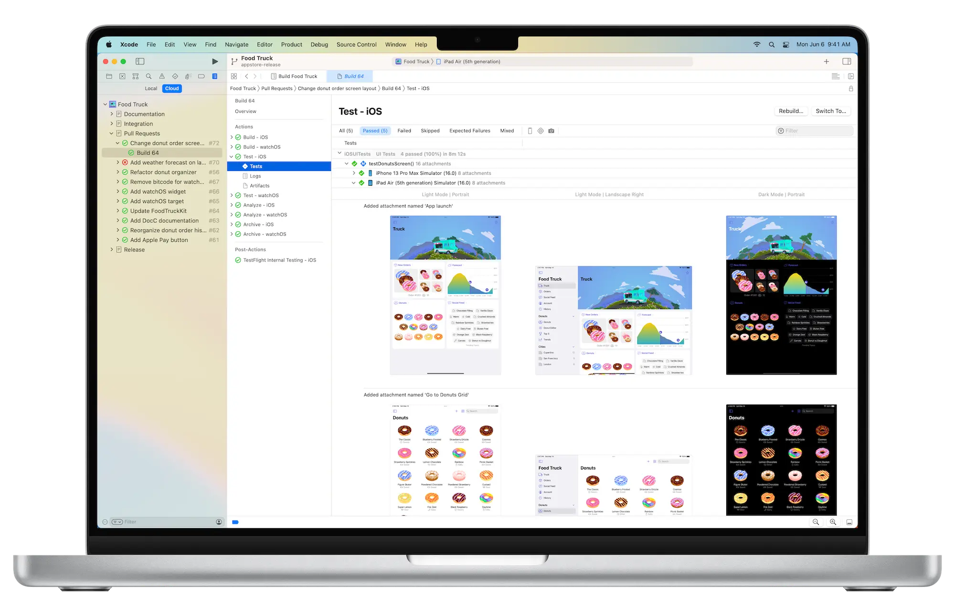
Task: Open the Test navigator diamond icon
Action: 175,76
